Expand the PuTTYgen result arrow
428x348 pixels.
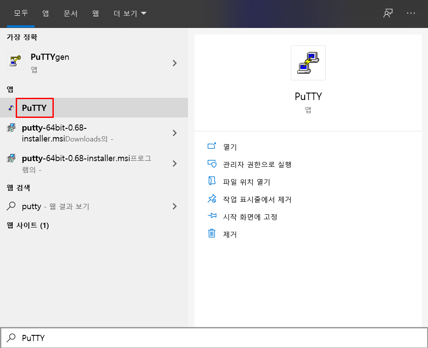175,63
